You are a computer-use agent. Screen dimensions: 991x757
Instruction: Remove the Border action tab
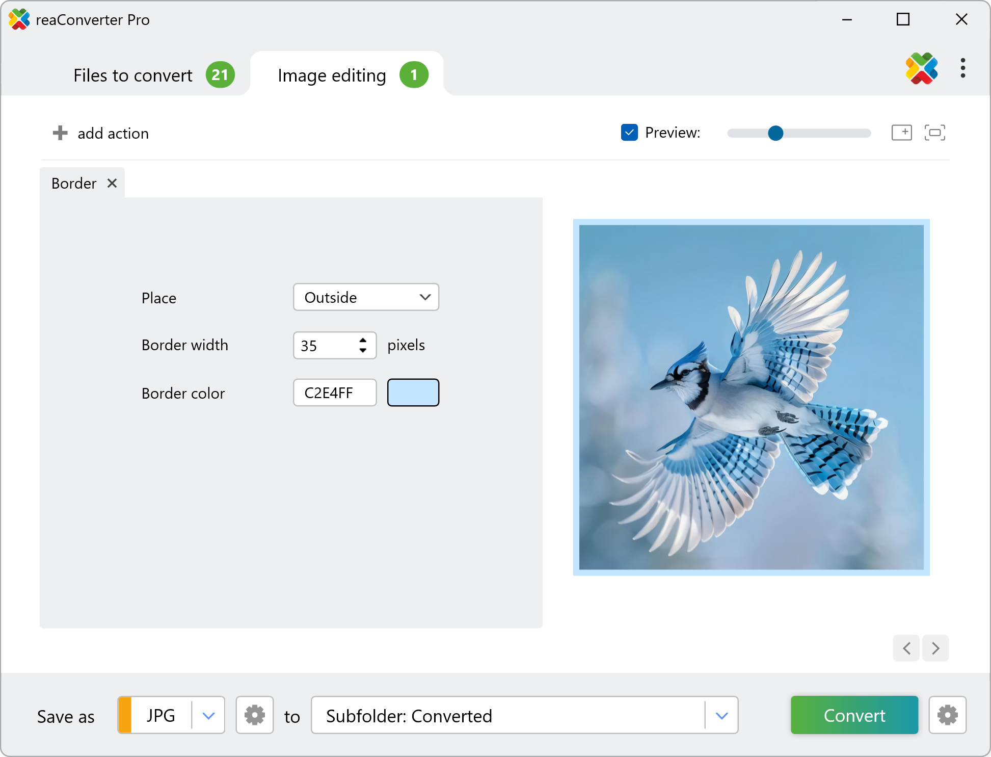click(112, 183)
